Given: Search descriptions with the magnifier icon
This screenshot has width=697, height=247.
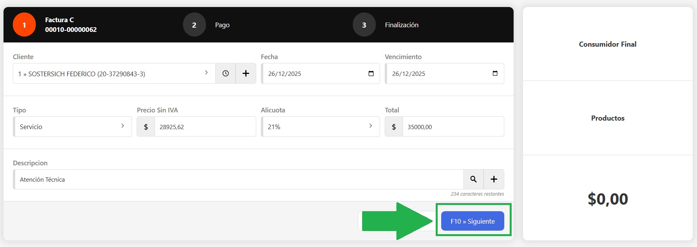Looking at the screenshot, I should pyautogui.click(x=473, y=179).
